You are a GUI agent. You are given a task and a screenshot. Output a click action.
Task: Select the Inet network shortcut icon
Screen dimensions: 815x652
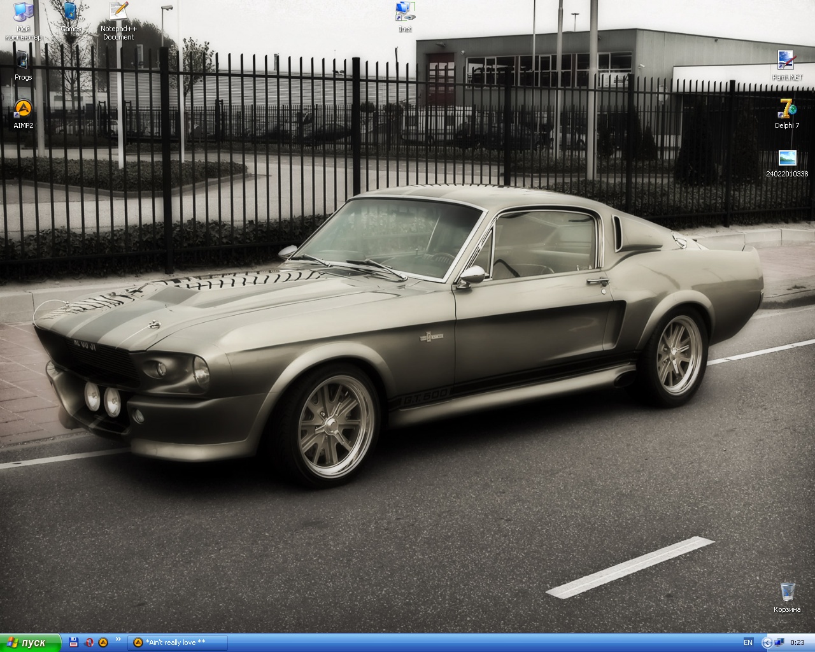[405, 11]
